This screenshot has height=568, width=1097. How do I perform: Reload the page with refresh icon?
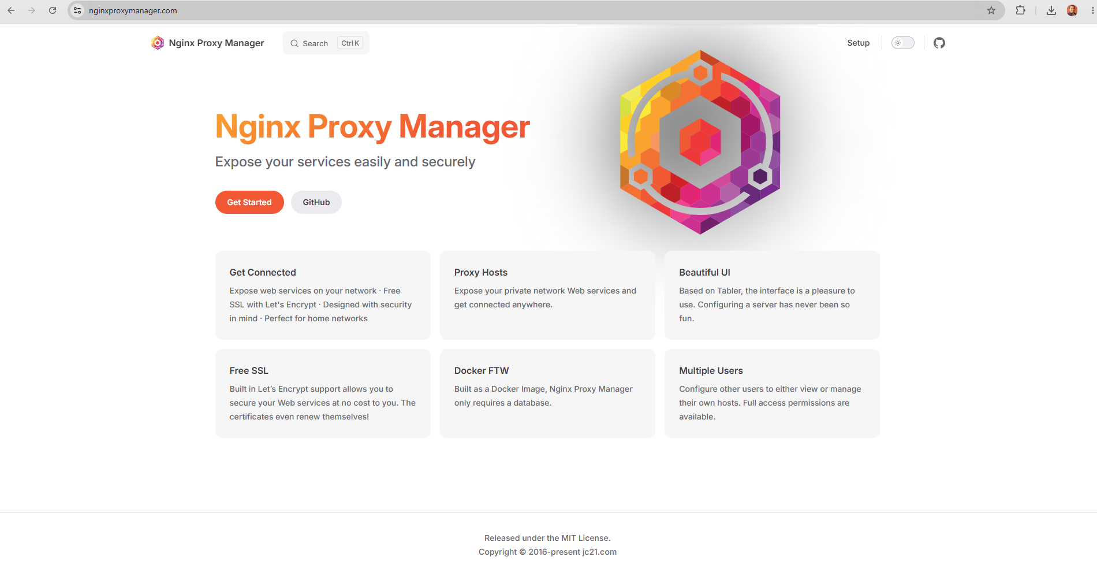[53, 10]
